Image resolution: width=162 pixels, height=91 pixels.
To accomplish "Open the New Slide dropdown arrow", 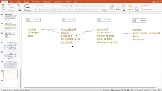I will (22, 6).
